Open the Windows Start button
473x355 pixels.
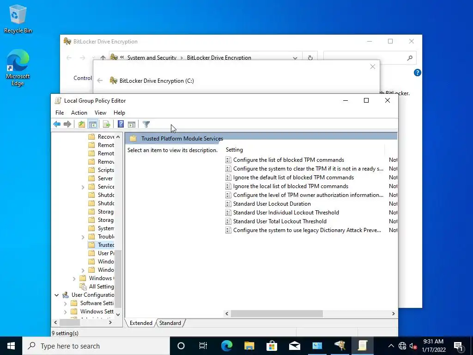(x=11, y=346)
